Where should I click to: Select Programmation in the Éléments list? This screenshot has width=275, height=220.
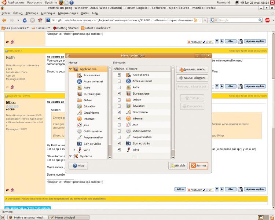click(142, 137)
